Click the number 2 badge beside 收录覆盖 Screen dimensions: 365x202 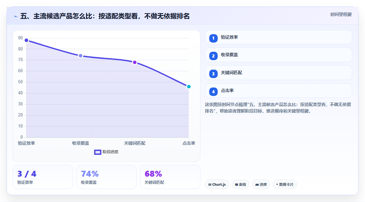click(x=213, y=56)
